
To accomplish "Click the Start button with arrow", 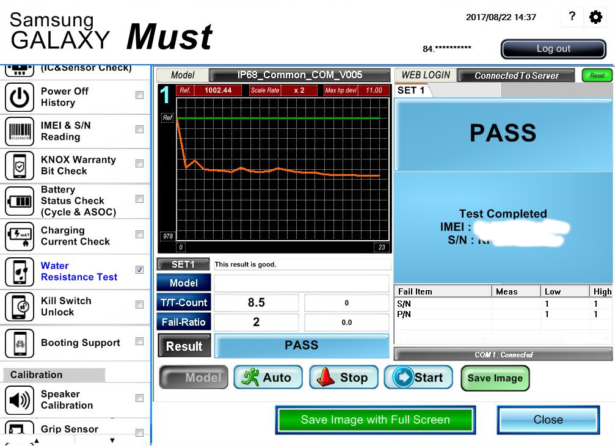I will coord(418,378).
